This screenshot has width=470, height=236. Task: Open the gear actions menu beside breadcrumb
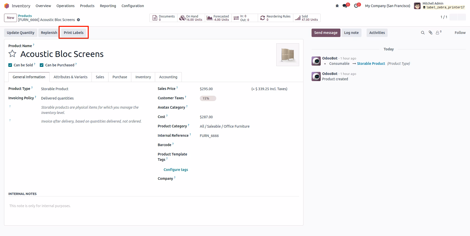tap(79, 20)
